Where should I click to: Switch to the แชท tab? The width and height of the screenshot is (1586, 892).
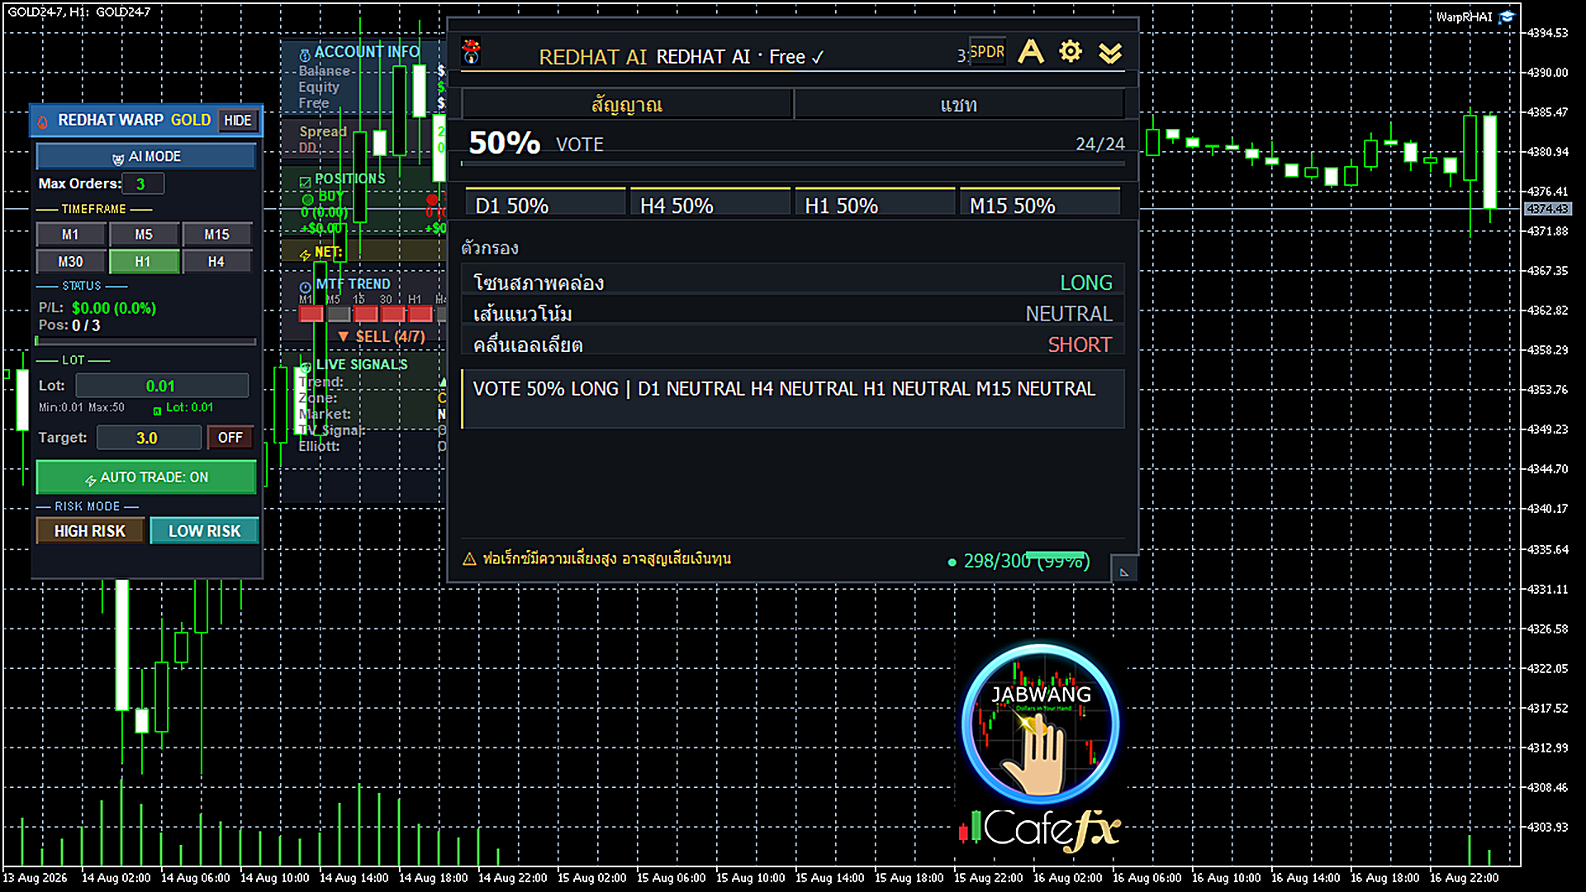pyautogui.click(x=959, y=105)
